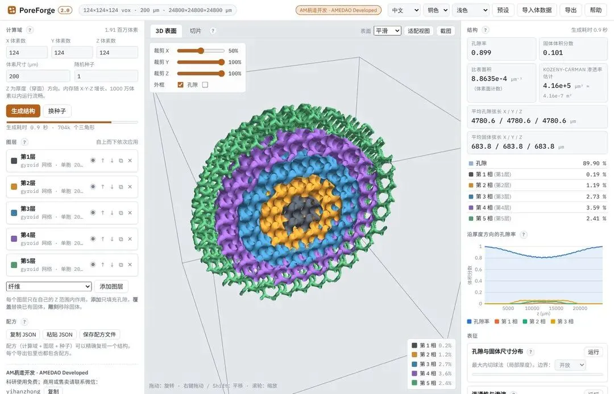The height and width of the screenshot is (394, 614).
Task: Switch to the 3D 表面 tab
Action: pos(166,31)
